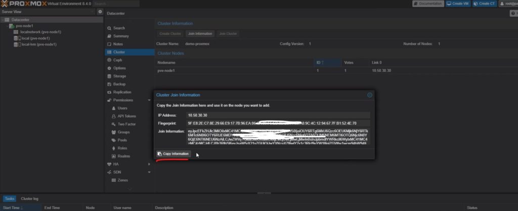Screen dimensions: 518x211
Task: Select pve-node1 tree node
Action: tap(24, 26)
